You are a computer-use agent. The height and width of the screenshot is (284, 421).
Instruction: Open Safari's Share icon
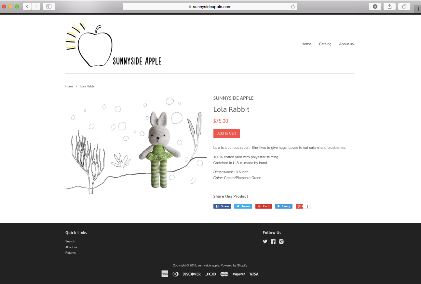[x=389, y=6]
